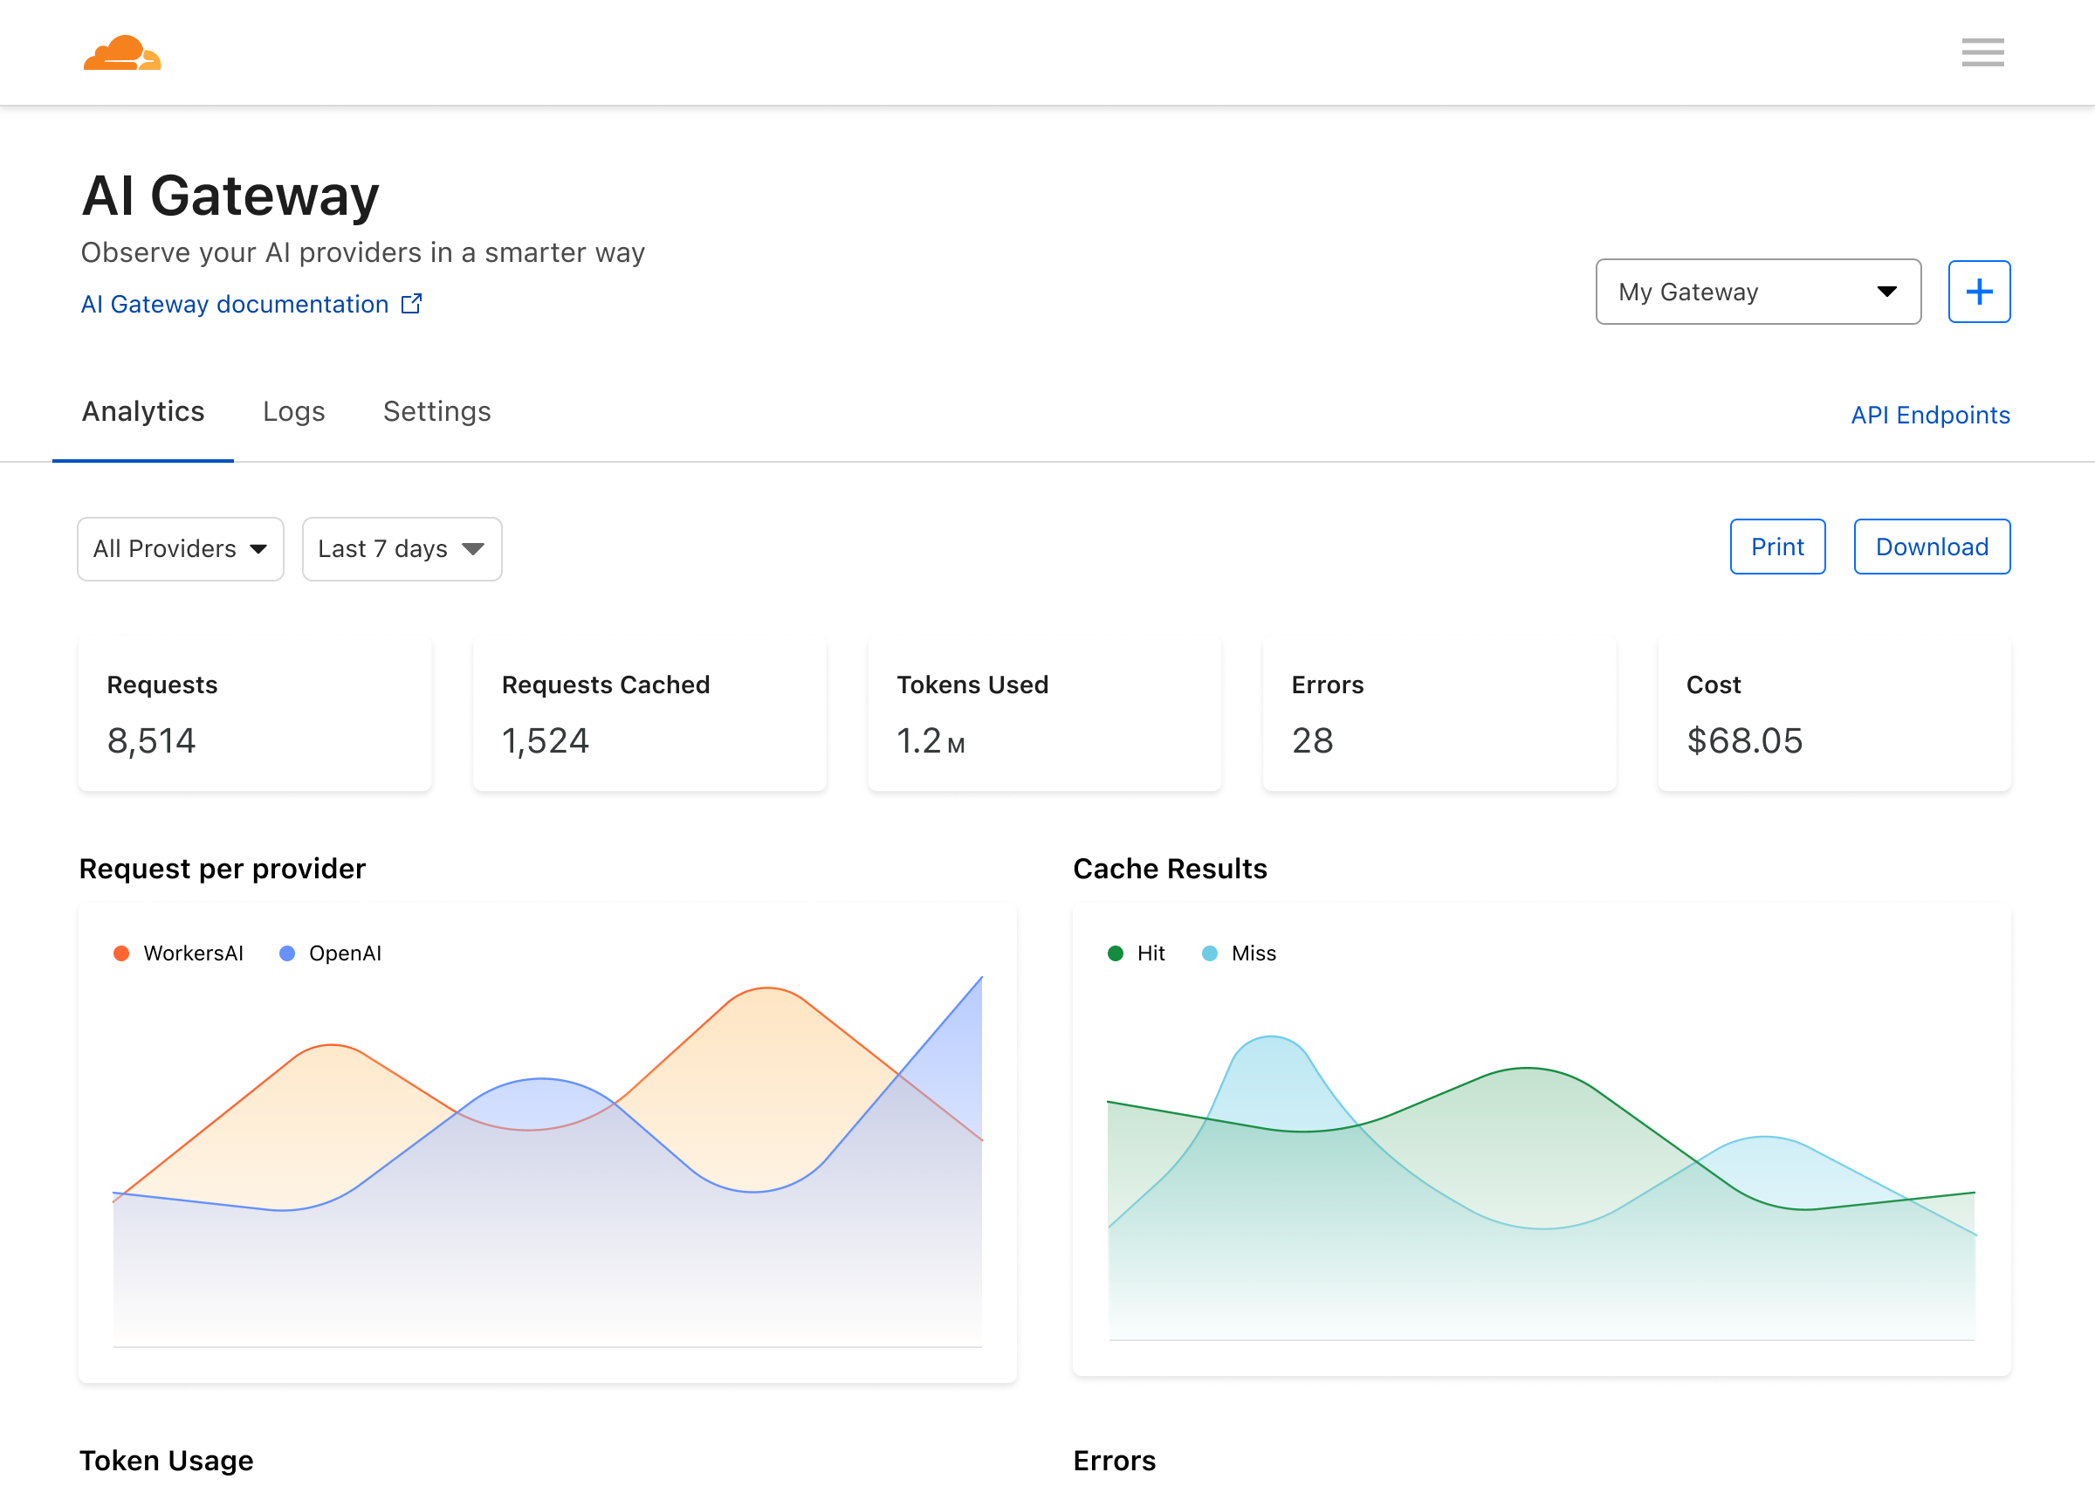
Task: Expand the Last 7 days dropdown
Action: click(x=399, y=547)
